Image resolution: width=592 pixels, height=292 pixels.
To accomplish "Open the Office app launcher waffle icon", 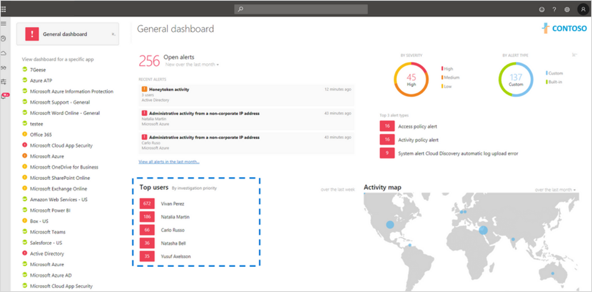I will [4, 9].
